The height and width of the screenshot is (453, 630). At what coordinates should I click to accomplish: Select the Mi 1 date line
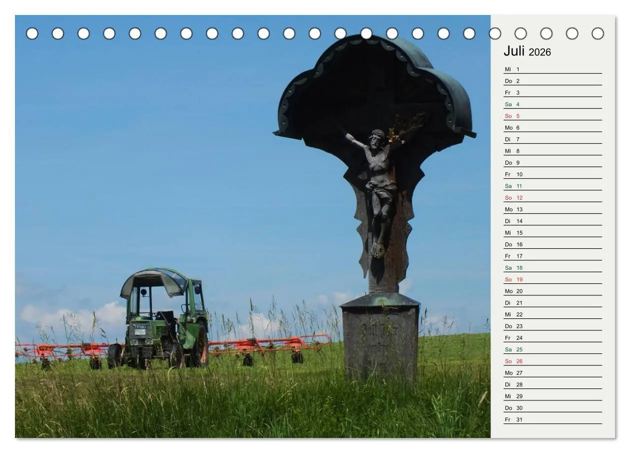click(552, 69)
